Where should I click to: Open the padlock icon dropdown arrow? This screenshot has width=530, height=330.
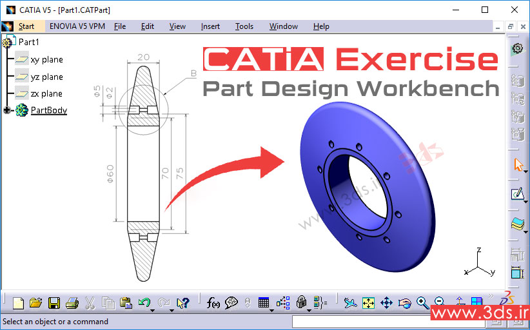click(x=309, y=310)
